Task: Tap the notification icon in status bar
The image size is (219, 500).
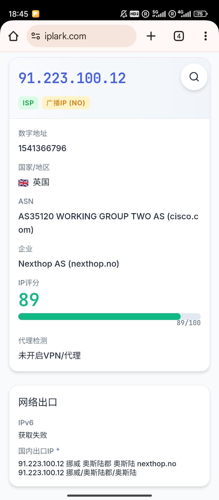Action: (36, 14)
